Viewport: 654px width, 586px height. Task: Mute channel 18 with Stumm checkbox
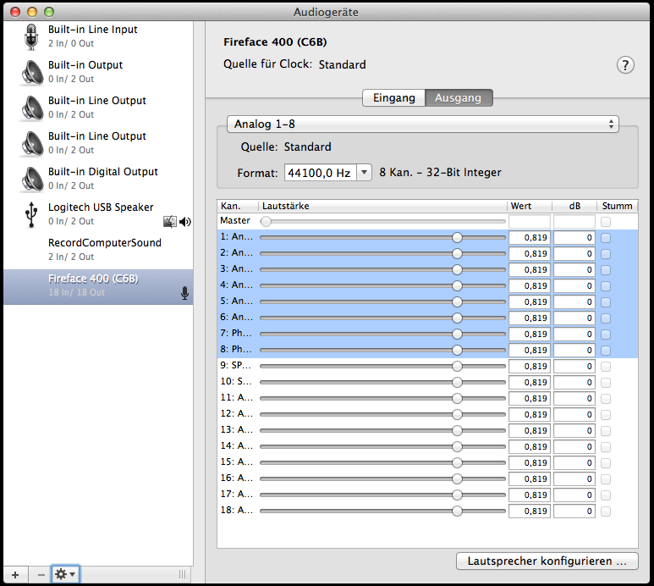(x=606, y=511)
